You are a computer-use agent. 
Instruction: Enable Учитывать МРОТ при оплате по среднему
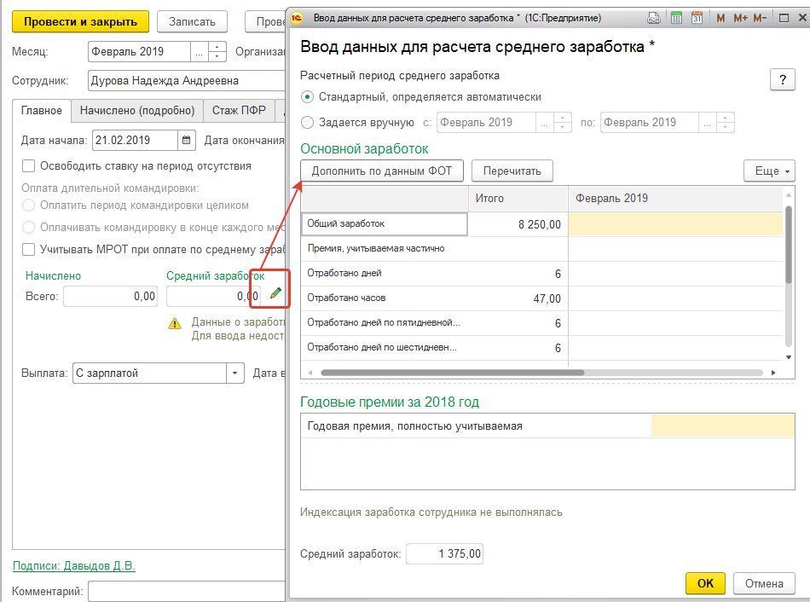[28, 250]
